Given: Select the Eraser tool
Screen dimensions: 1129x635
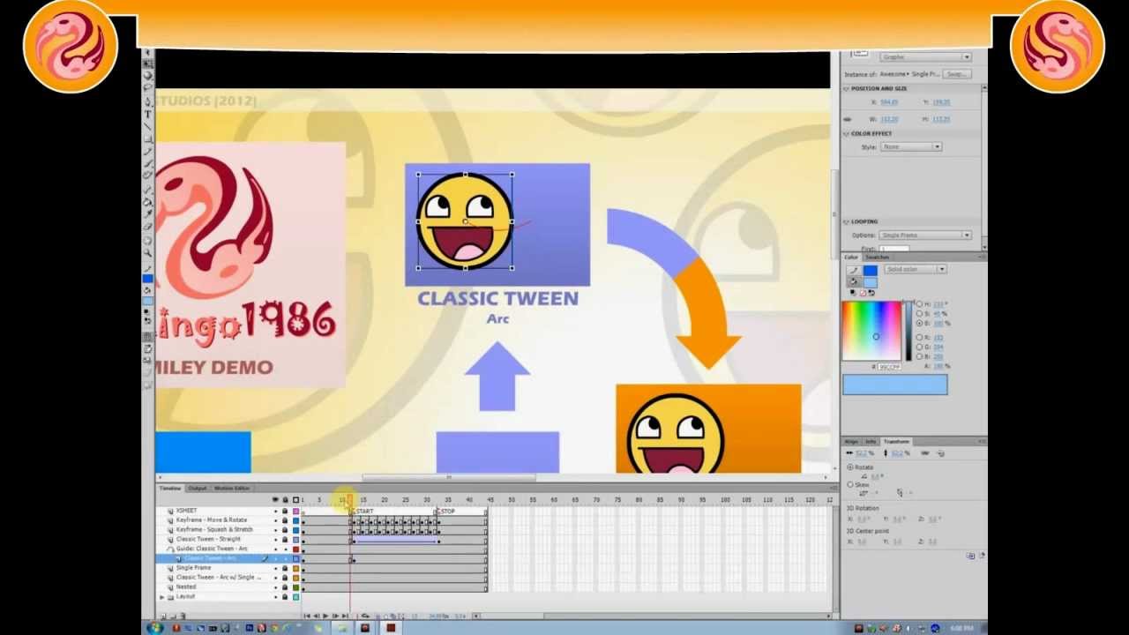Looking at the screenshot, I should (x=148, y=226).
